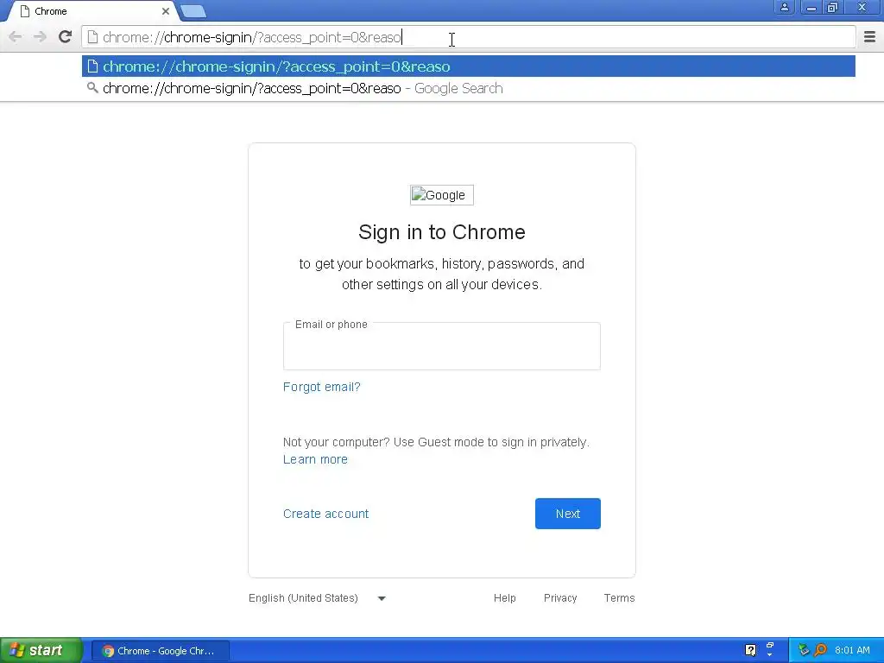Open the Chrome hamburger menu
Image resolution: width=884 pixels, height=663 pixels.
click(x=869, y=37)
